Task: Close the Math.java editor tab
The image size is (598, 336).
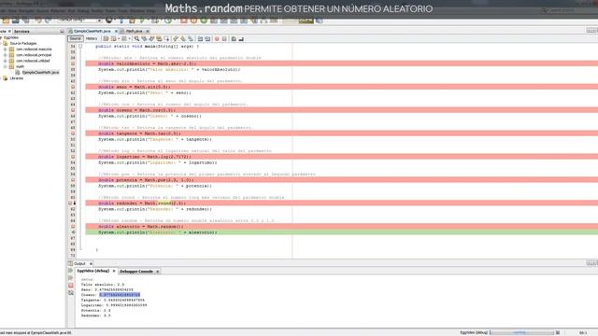Action: pyautogui.click(x=148, y=31)
